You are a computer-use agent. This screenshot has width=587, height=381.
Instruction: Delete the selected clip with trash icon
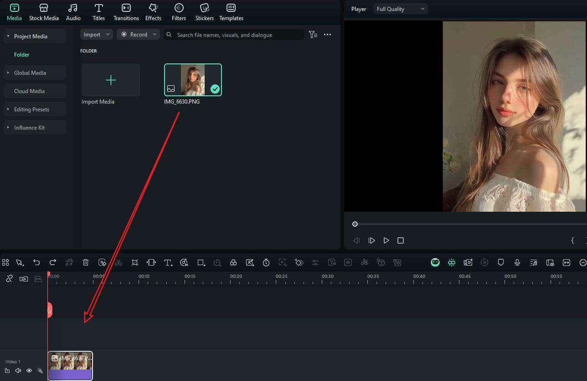86,262
